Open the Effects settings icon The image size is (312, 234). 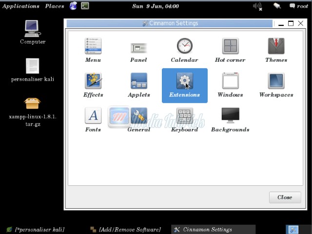click(x=93, y=81)
